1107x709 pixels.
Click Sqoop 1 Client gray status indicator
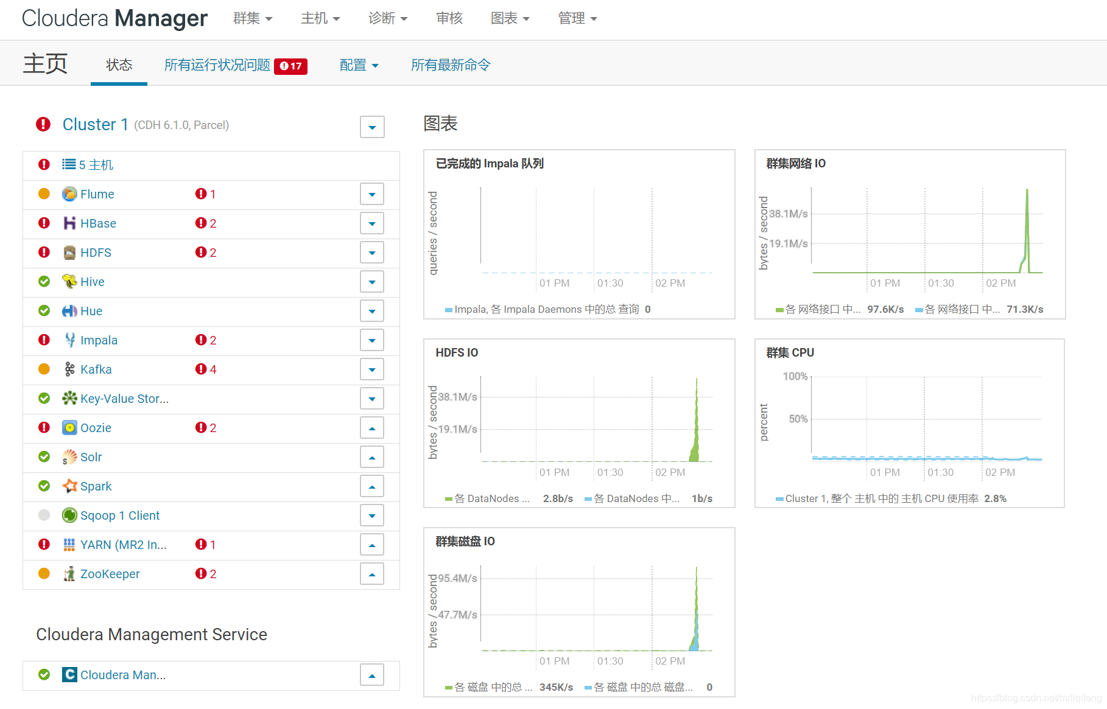click(x=44, y=515)
